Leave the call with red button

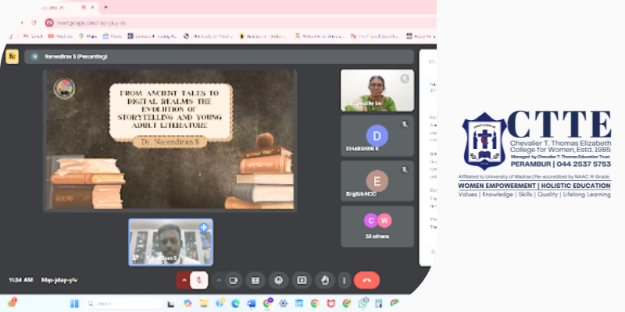tap(366, 280)
